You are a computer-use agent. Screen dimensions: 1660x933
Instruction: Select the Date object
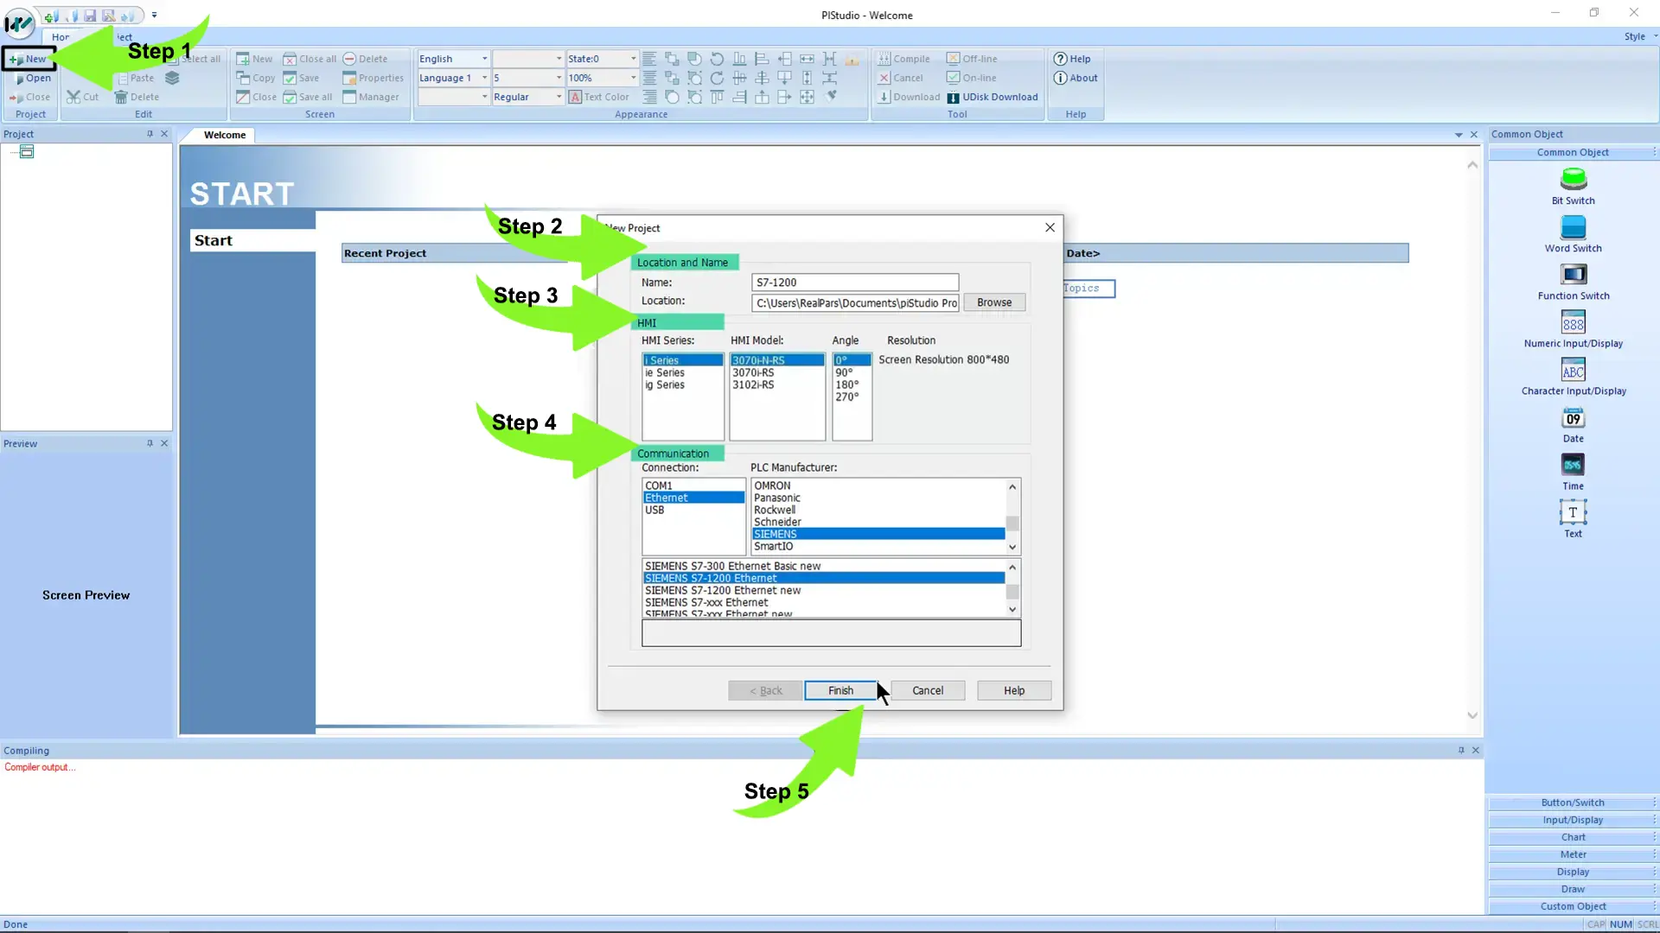coord(1573,423)
